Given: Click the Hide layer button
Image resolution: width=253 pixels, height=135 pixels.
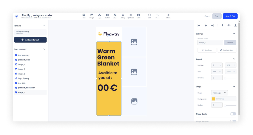Looking at the screenshot, I should (207, 50).
